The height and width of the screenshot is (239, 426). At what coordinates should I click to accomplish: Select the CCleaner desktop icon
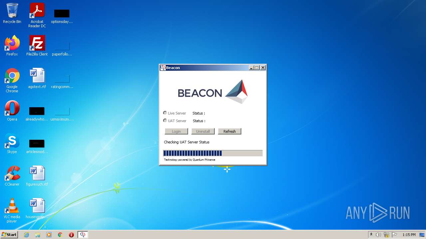click(12, 176)
